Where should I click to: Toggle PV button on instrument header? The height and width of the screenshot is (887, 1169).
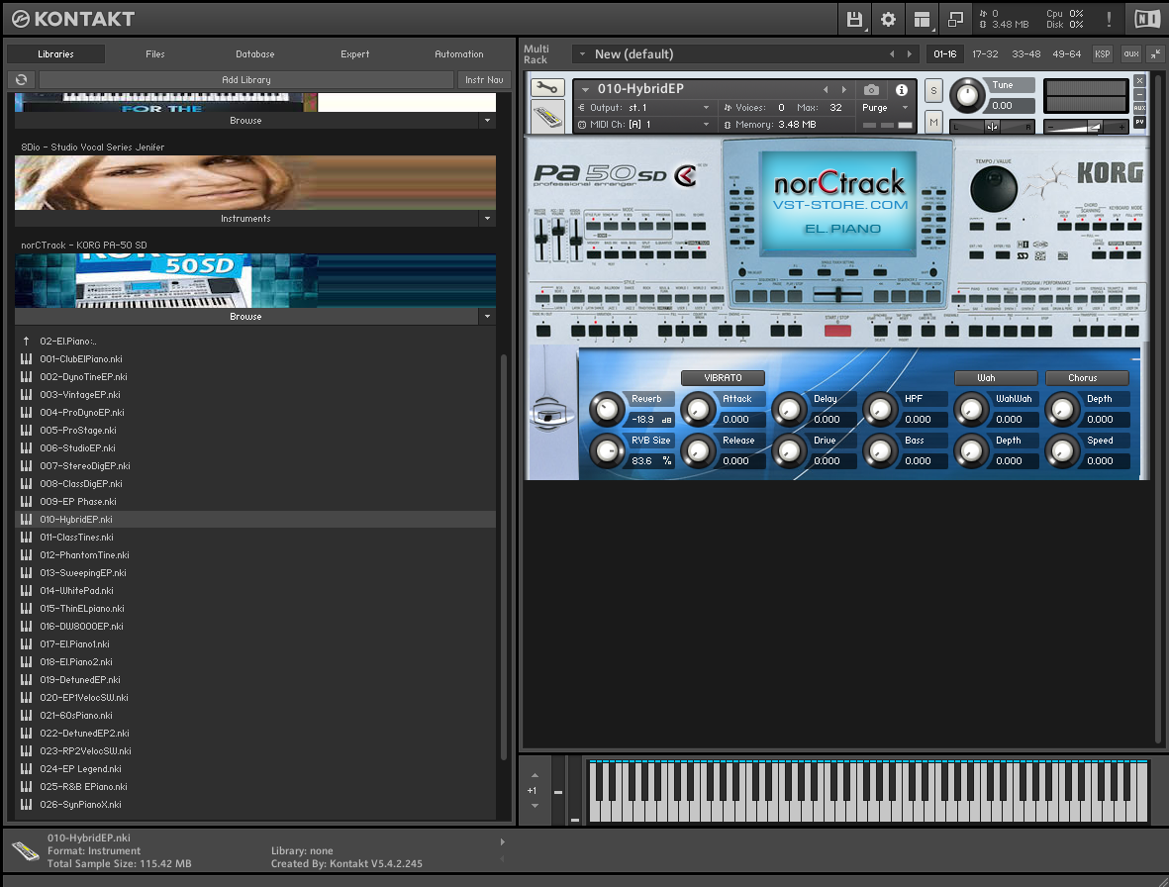click(1139, 122)
